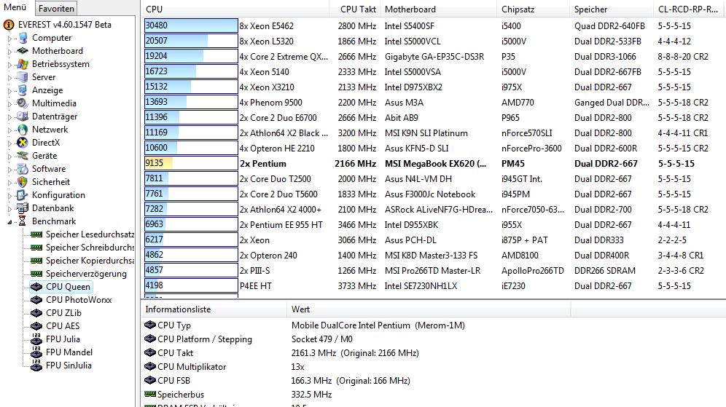
Task: Click the Konfiguration icon
Action: pos(22,195)
